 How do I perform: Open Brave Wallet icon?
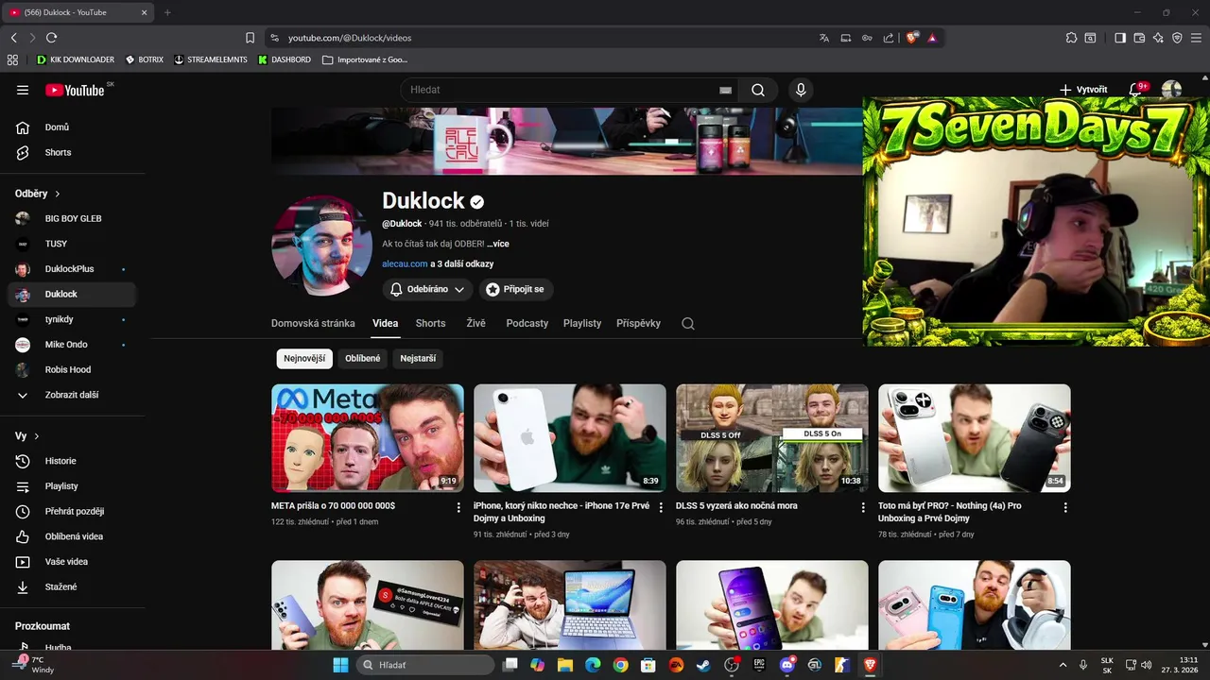click(x=1139, y=38)
